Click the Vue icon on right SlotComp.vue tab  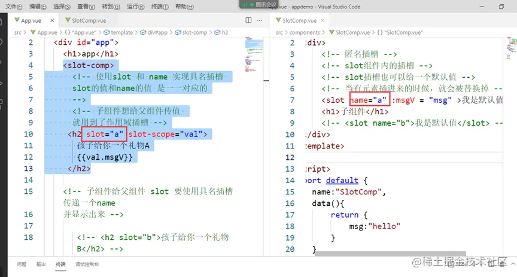278,20
